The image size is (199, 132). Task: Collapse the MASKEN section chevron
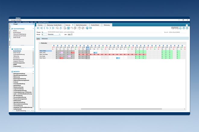[x=33, y=72]
